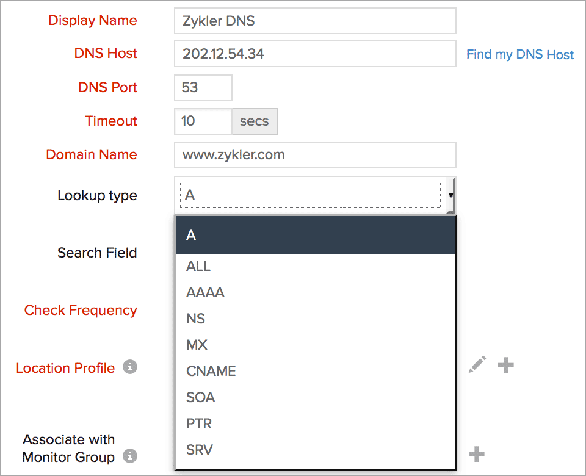The image size is (586, 476).
Task: Edit the Location Profile with the pencil icon
Action: [x=478, y=364]
